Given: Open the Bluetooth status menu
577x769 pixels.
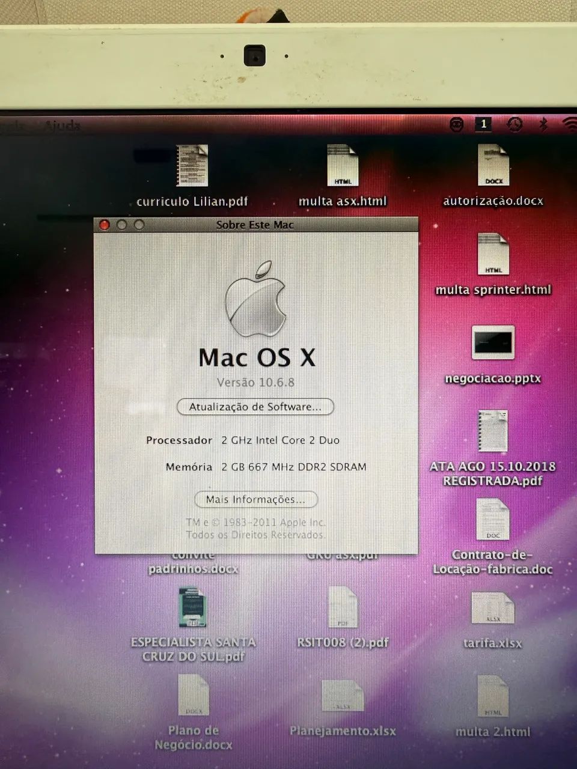Looking at the screenshot, I should tap(544, 125).
